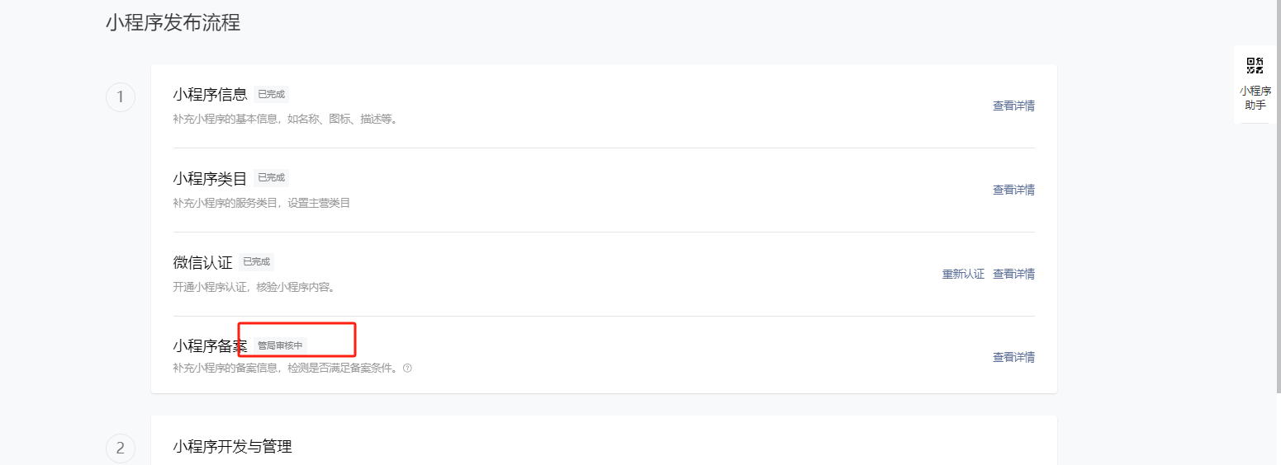Select the 微信认证 heading
The image size is (1281, 465).
202,263
